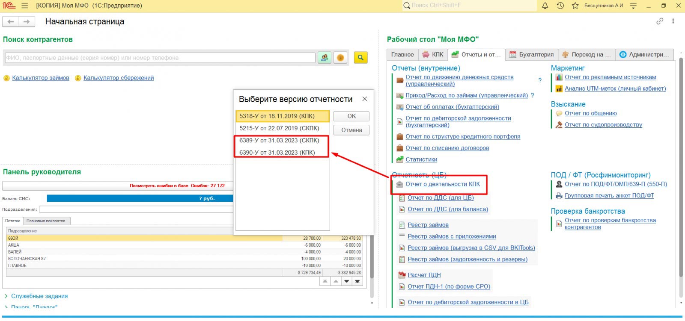Confirm the dialog with the OK button

[x=351, y=116]
